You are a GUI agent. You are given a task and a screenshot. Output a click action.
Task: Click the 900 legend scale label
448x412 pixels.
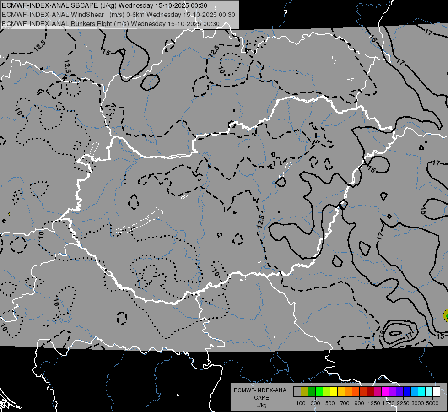pyautogui.click(x=359, y=403)
